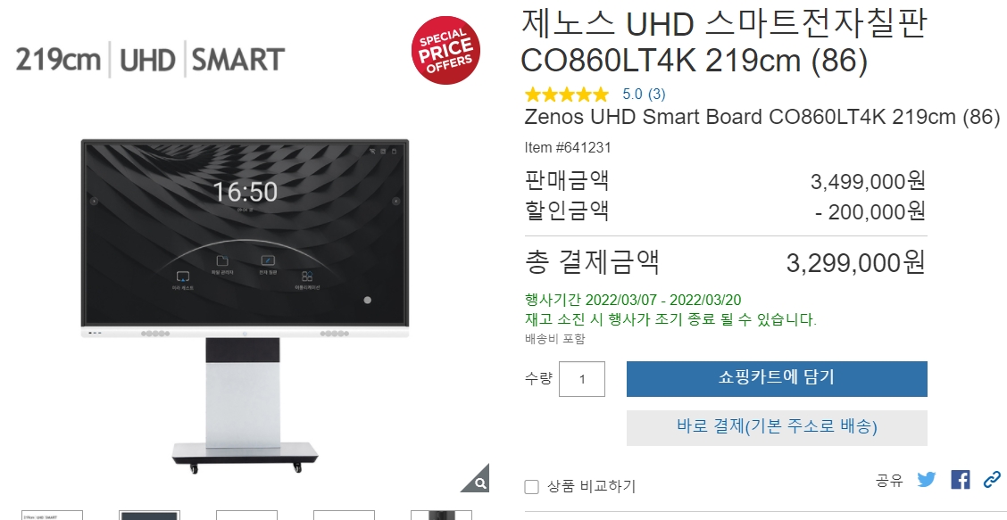Click the 219cm UHD SMART banner text
The width and height of the screenshot is (1007, 520).
pos(150,60)
